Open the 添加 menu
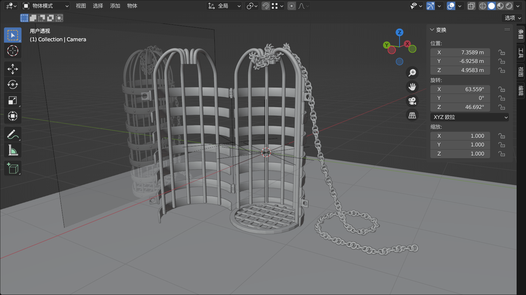 click(115, 6)
